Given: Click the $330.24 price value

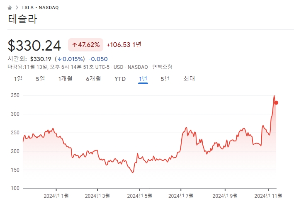Looking at the screenshot, I should point(34,45).
